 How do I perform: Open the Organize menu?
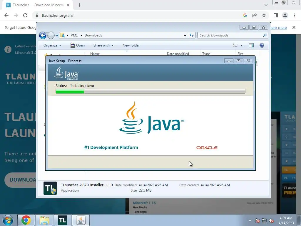[x=52, y=45]
